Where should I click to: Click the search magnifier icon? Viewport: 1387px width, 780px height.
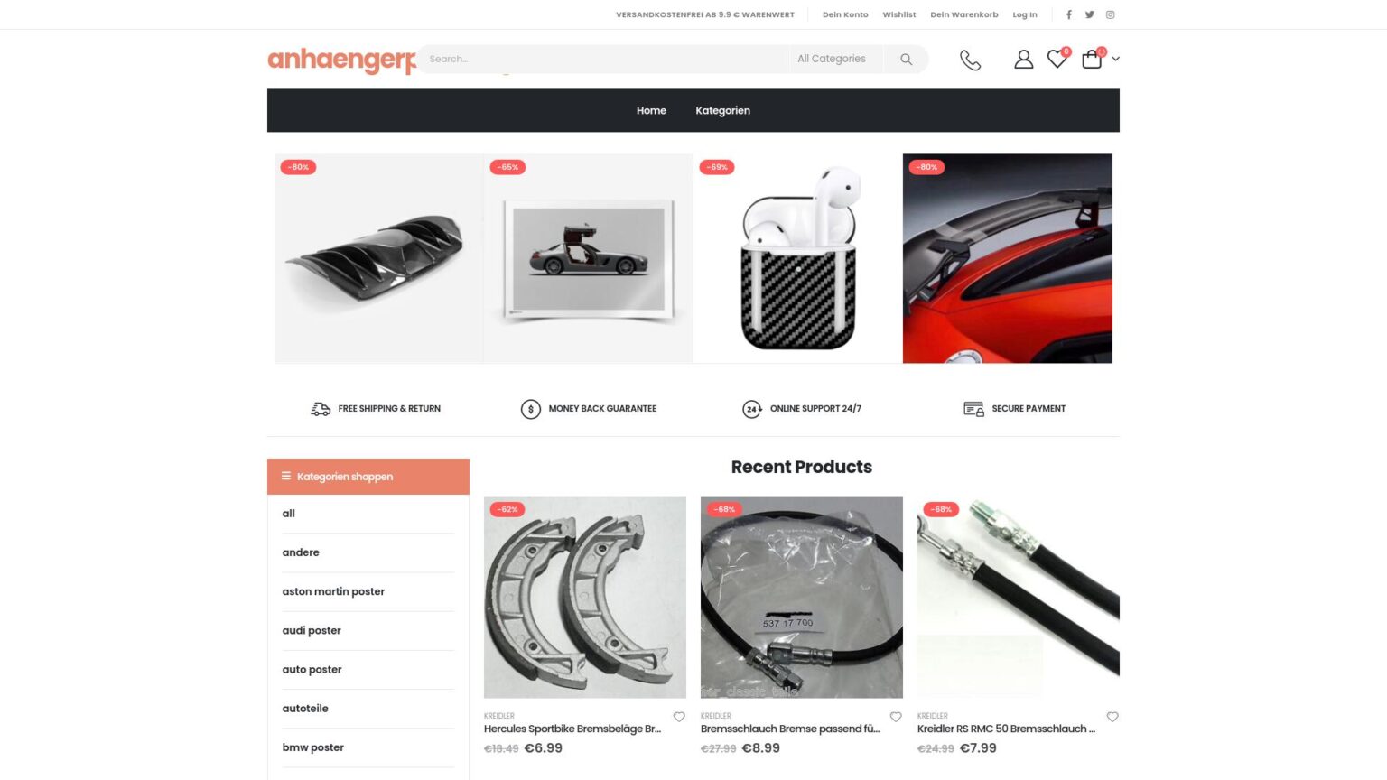[906, 59]
